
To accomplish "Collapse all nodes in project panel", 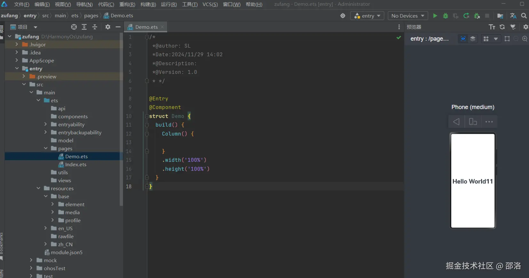I will [x=95, y=27].
